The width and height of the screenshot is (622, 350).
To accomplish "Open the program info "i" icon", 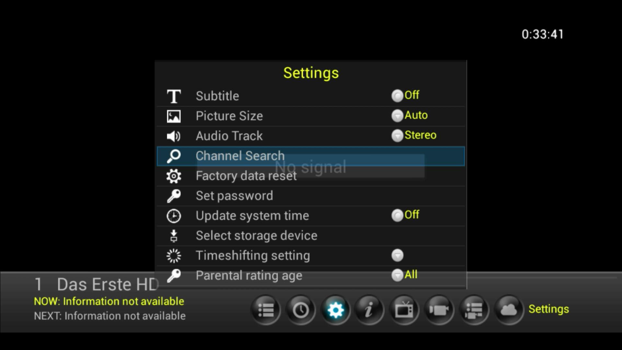I will (x=369, y=310).
